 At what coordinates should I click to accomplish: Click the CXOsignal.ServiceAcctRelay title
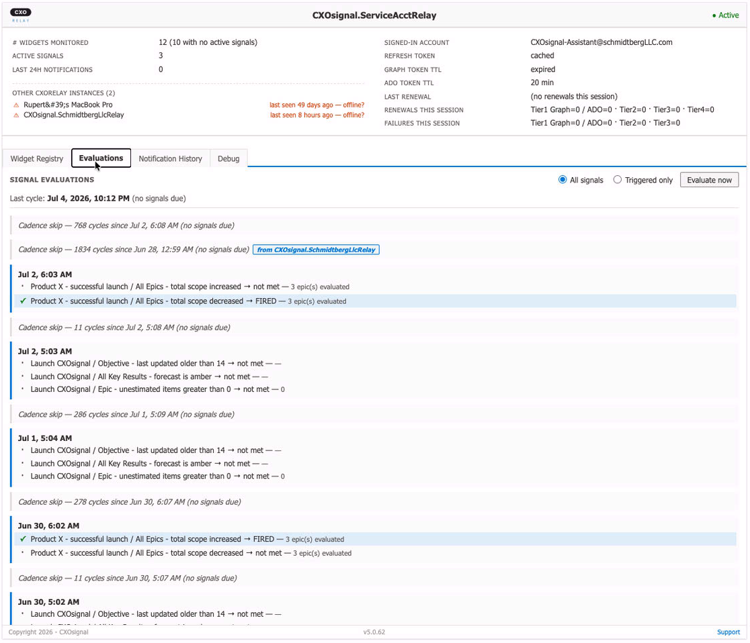[x=374, y=15]
